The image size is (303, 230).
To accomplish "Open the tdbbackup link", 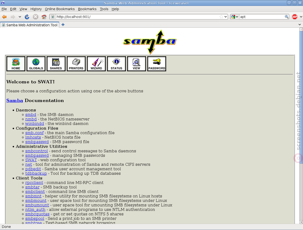I will point(36,173).
